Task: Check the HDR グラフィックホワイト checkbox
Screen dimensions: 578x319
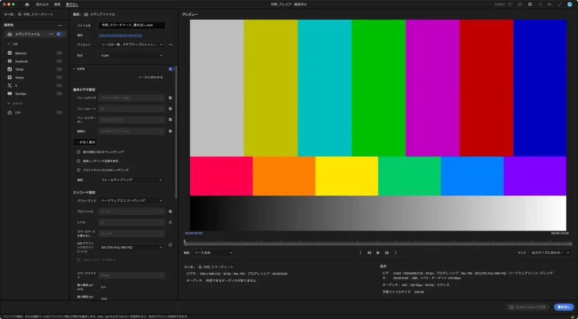Action: 170,245
